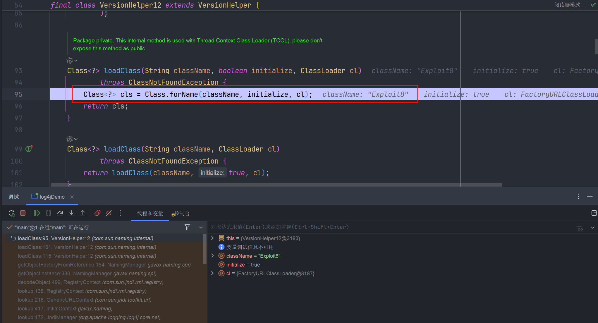Expand the className variable node
The width and height of the screenshot is (598, 323).
[213, 256]
